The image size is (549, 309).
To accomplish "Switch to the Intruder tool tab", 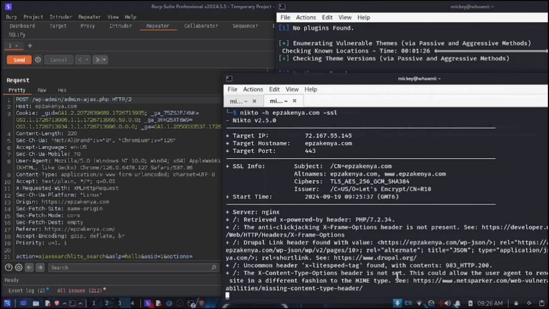I will coord(120,26).
